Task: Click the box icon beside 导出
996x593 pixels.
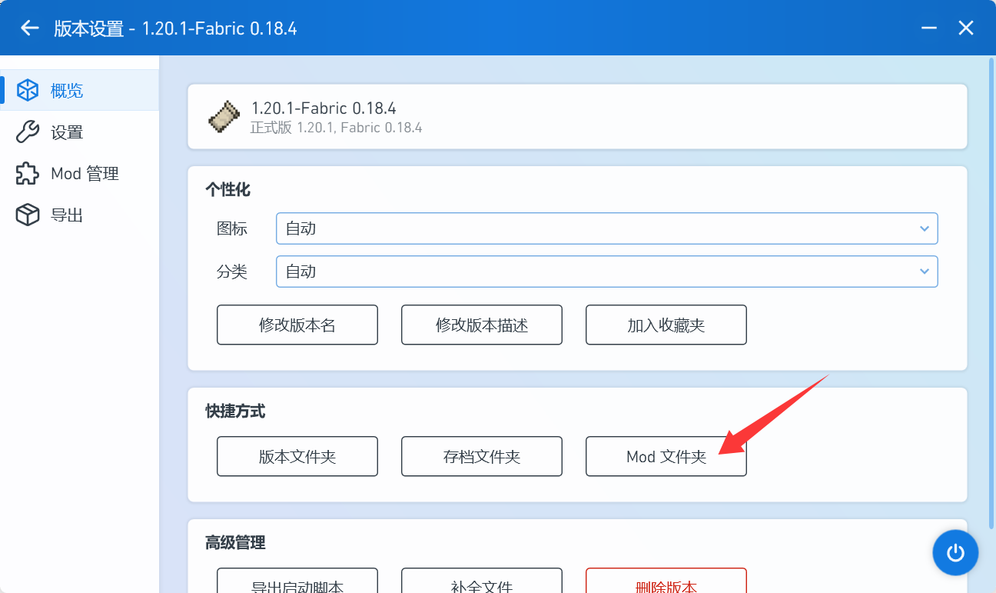Action: click(x=28, y=215)
